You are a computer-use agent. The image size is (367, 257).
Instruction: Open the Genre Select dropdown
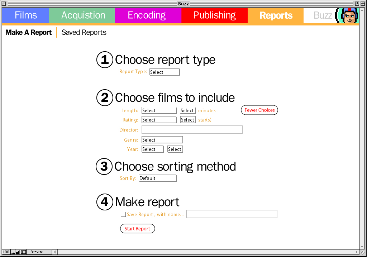162,140
